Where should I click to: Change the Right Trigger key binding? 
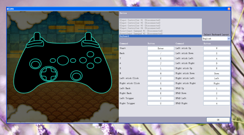[160, 103]
